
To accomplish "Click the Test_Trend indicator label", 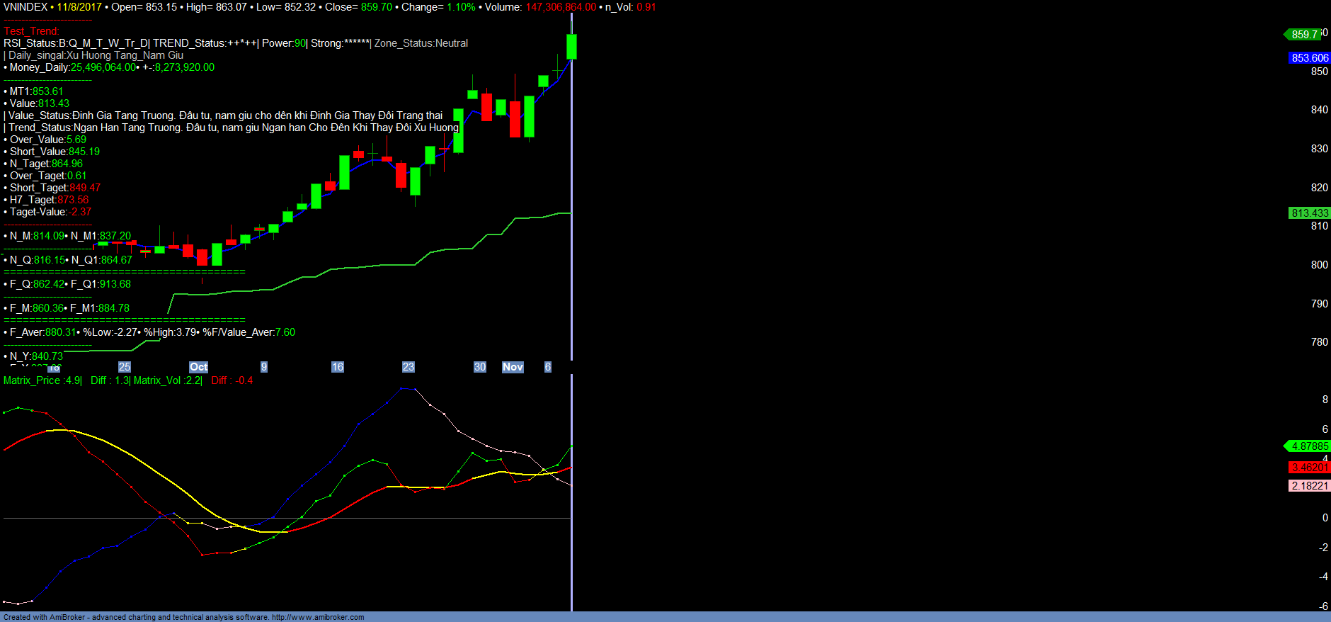I will pyautogui.click(x=31, y=31).
